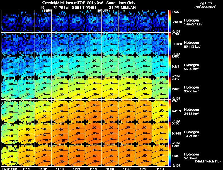
Task: Select the 11:12 time label
Action: coord(43,169)
